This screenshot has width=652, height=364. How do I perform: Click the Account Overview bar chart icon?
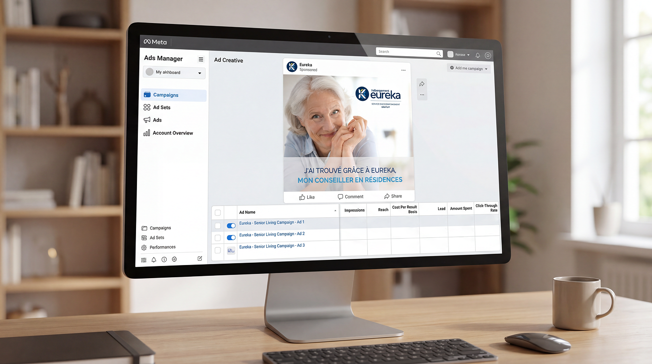147,133
